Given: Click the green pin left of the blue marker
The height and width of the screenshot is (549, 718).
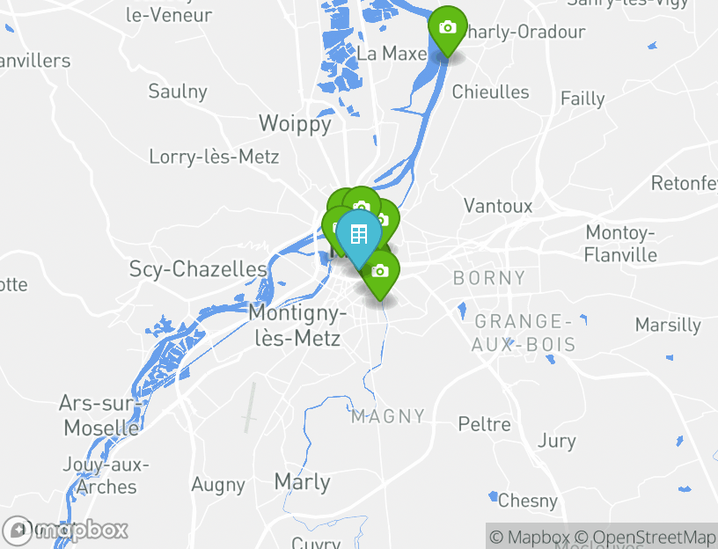Looking at the screenshot, I should 333,224.
